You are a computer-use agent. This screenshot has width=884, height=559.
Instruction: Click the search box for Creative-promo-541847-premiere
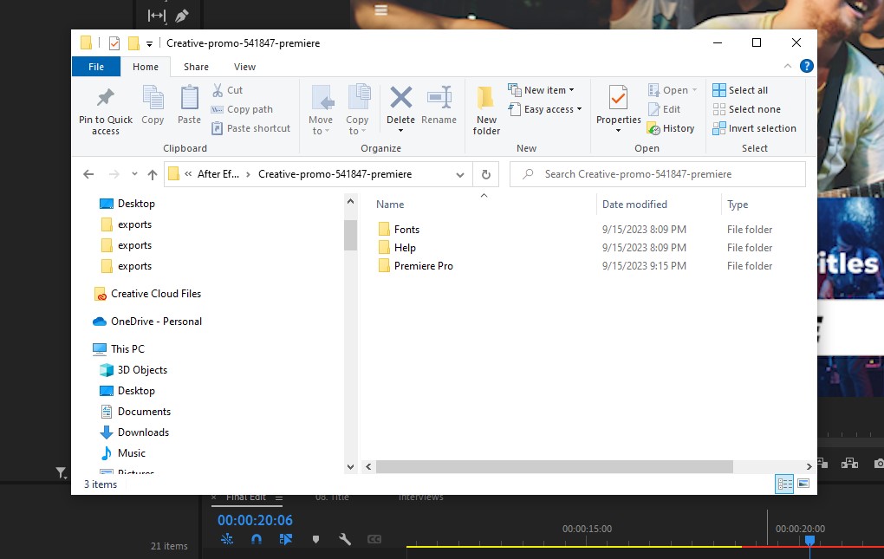[x=657, y=174]
